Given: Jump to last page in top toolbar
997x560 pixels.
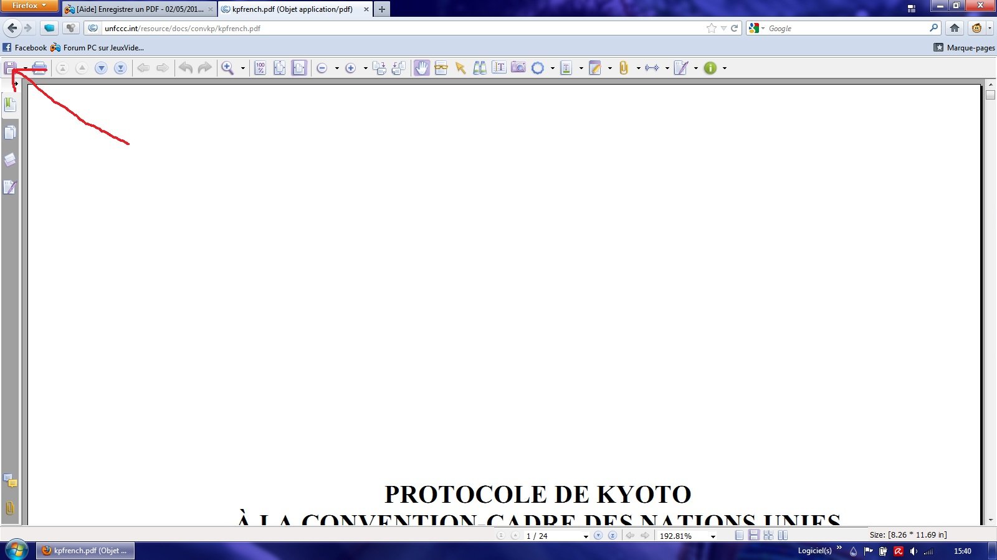Looking at the screenshot, I should [x=120, y=68].
